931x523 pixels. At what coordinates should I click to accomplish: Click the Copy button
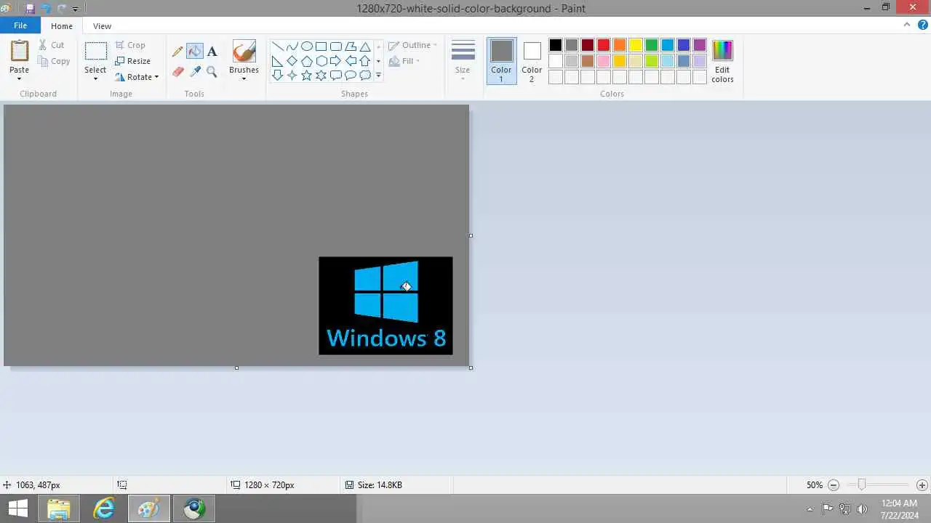coord(54,61)
